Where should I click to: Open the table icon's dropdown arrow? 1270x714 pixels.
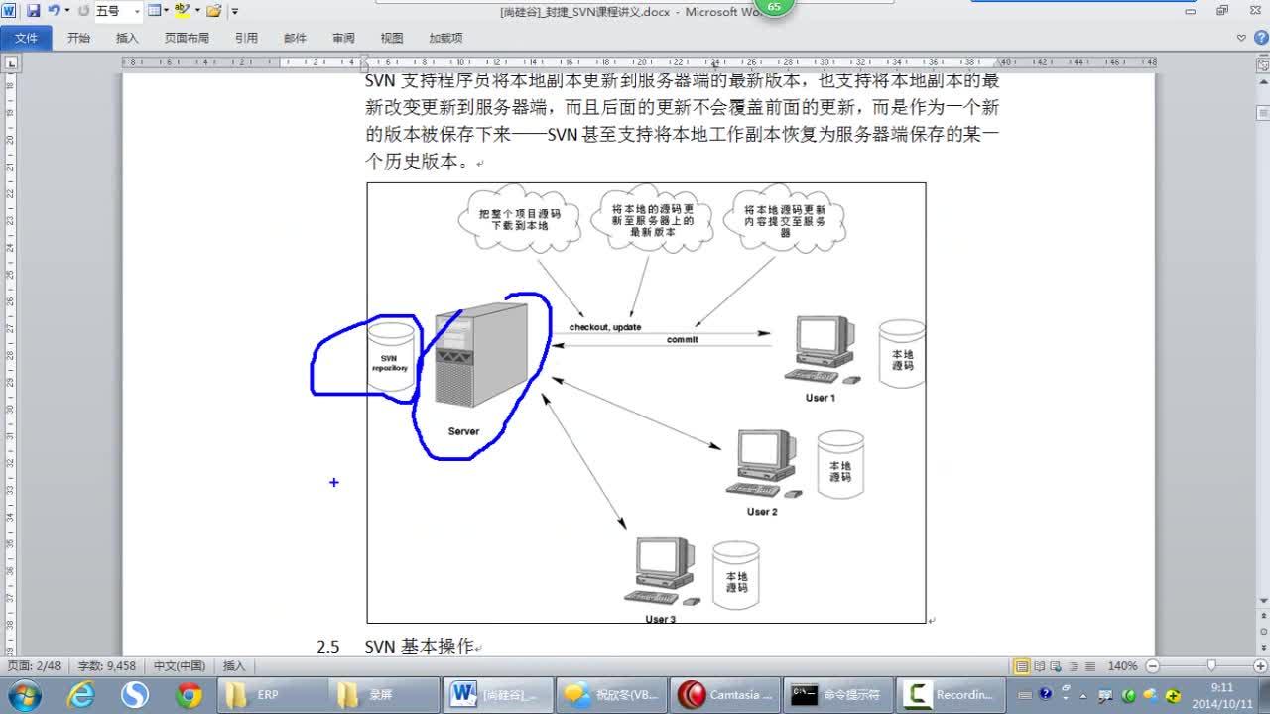pos(168,11)
